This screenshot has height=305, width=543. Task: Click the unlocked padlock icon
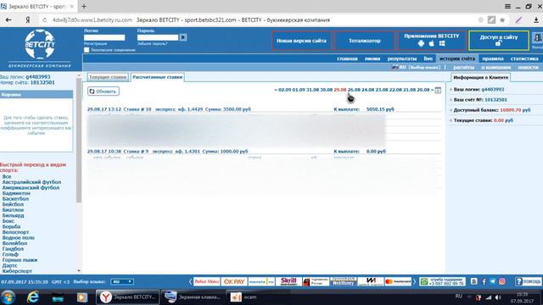498,43
